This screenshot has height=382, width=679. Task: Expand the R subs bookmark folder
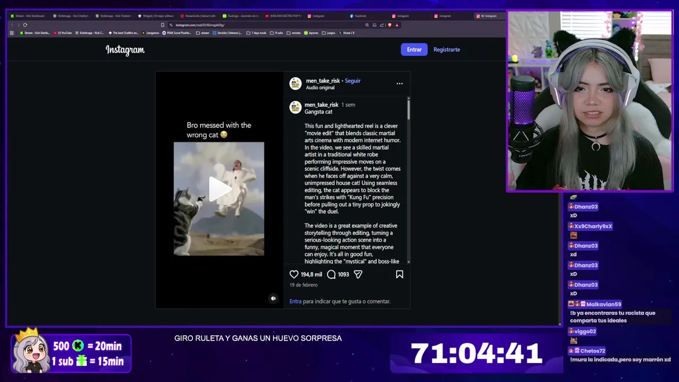[x=276, y=33]
